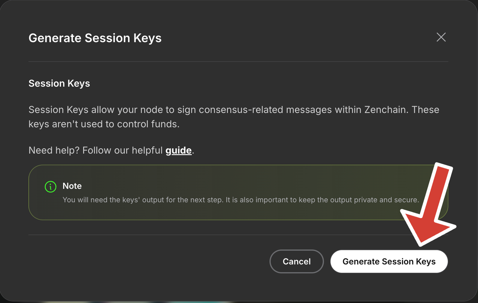Viewport: 478px width, 303px height.
Task: Click the underlined guide hyperlink
Action: pyautogui.click(x=179, y=150)
